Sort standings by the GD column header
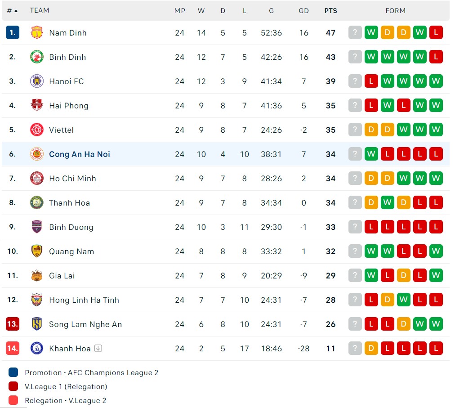 tap(303, 11)
